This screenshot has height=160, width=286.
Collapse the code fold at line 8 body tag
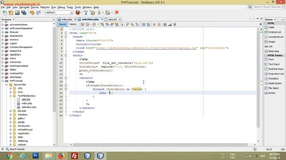coord(66,55)
